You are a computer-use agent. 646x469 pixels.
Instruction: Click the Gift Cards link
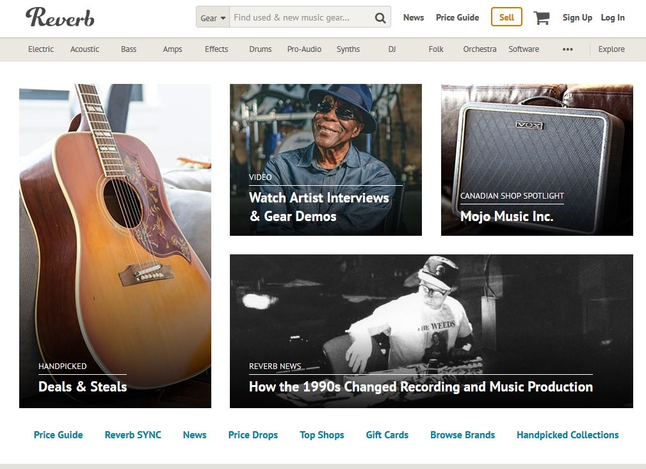(x=387, y=435)
